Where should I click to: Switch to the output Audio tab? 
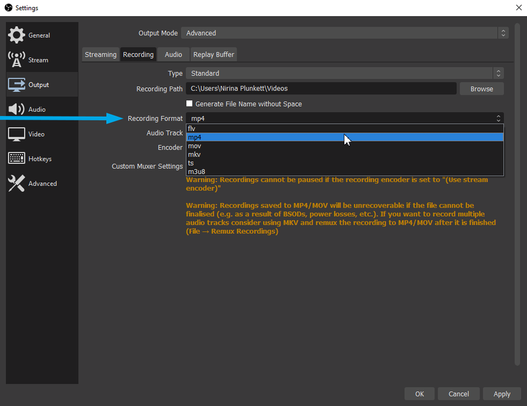coord(173,55)
